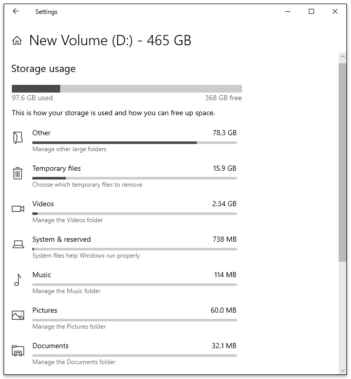Go to Settings home via house icon
Screen dimensions: 351x379
tap(17, 40)
